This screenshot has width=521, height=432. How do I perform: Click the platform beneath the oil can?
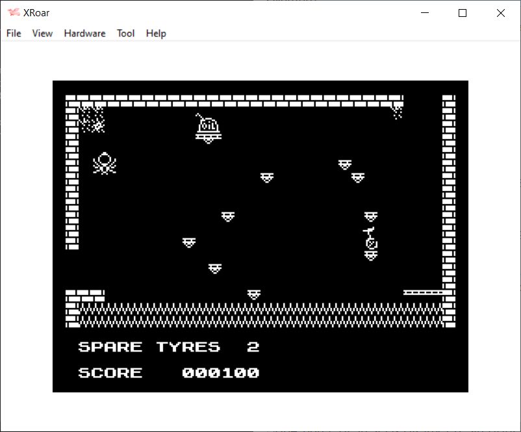(208, 138)
